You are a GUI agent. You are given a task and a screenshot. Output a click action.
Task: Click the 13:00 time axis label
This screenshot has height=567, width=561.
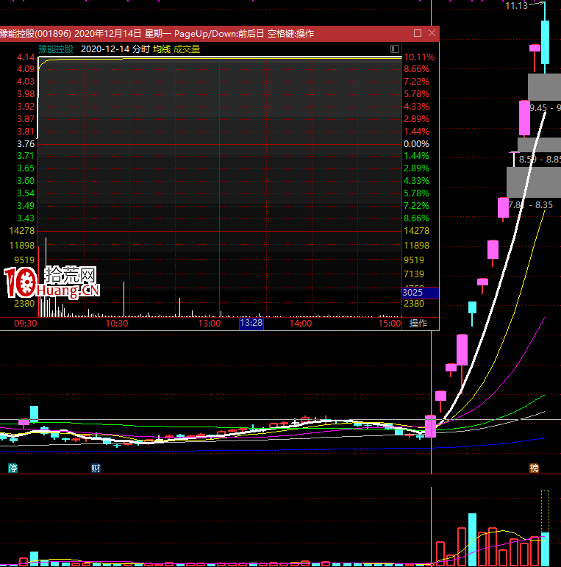pyautogui.click(x=210, y=324)
